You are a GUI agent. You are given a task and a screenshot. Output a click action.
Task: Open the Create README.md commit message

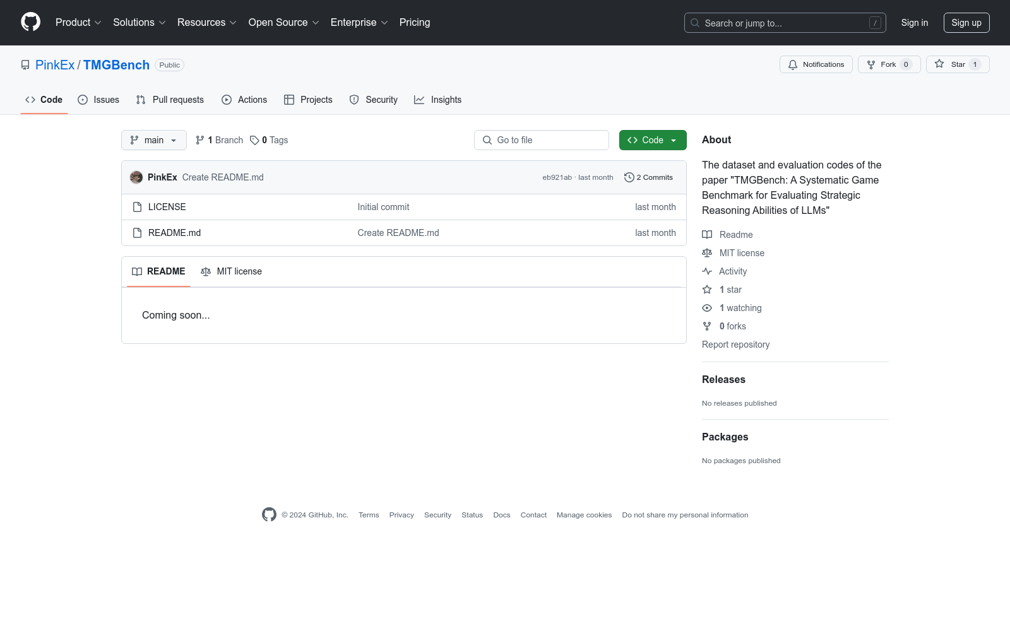click(x=223, y=177)
